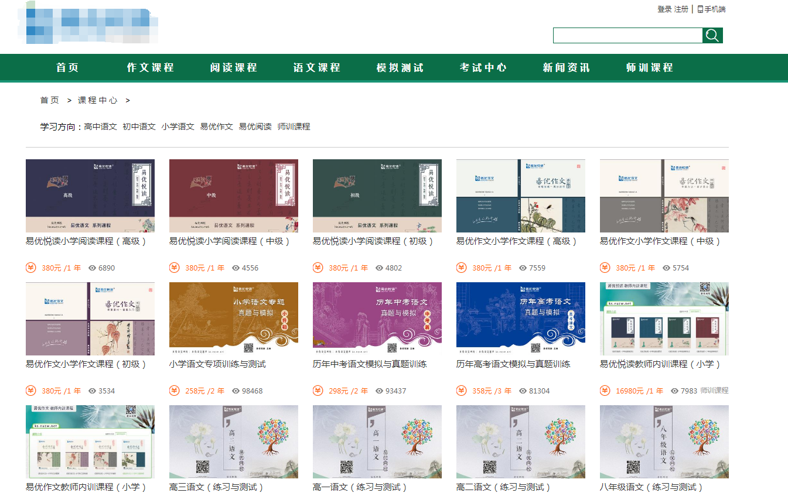The width and height of the screenshot is (788, 503).
Task: Click 首页 in the breadcrumb
Action: [x=50, y=100]
